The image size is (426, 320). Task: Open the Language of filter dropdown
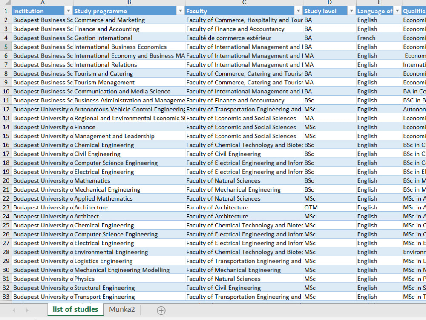pos(397,11)
